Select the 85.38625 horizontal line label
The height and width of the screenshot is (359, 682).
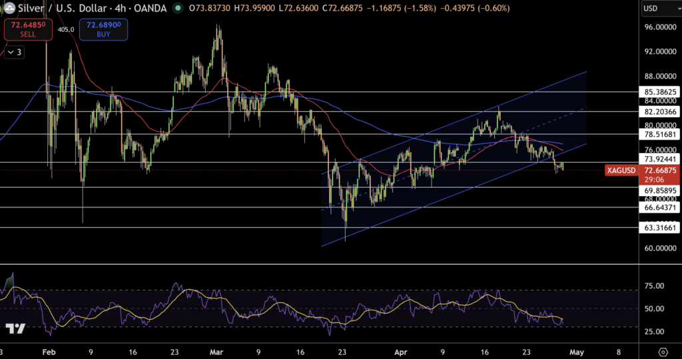point(659,91)
